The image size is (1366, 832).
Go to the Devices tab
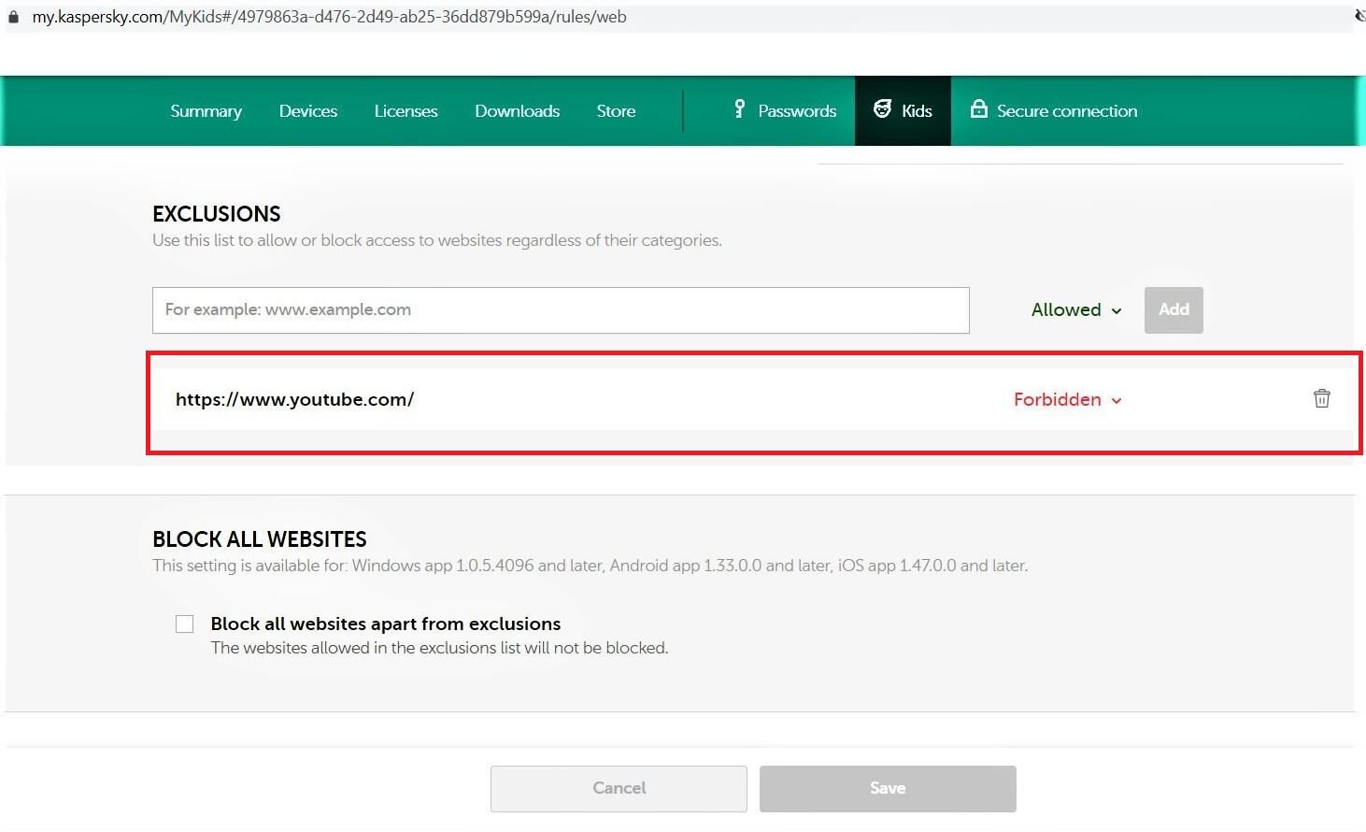coord(308,110)
